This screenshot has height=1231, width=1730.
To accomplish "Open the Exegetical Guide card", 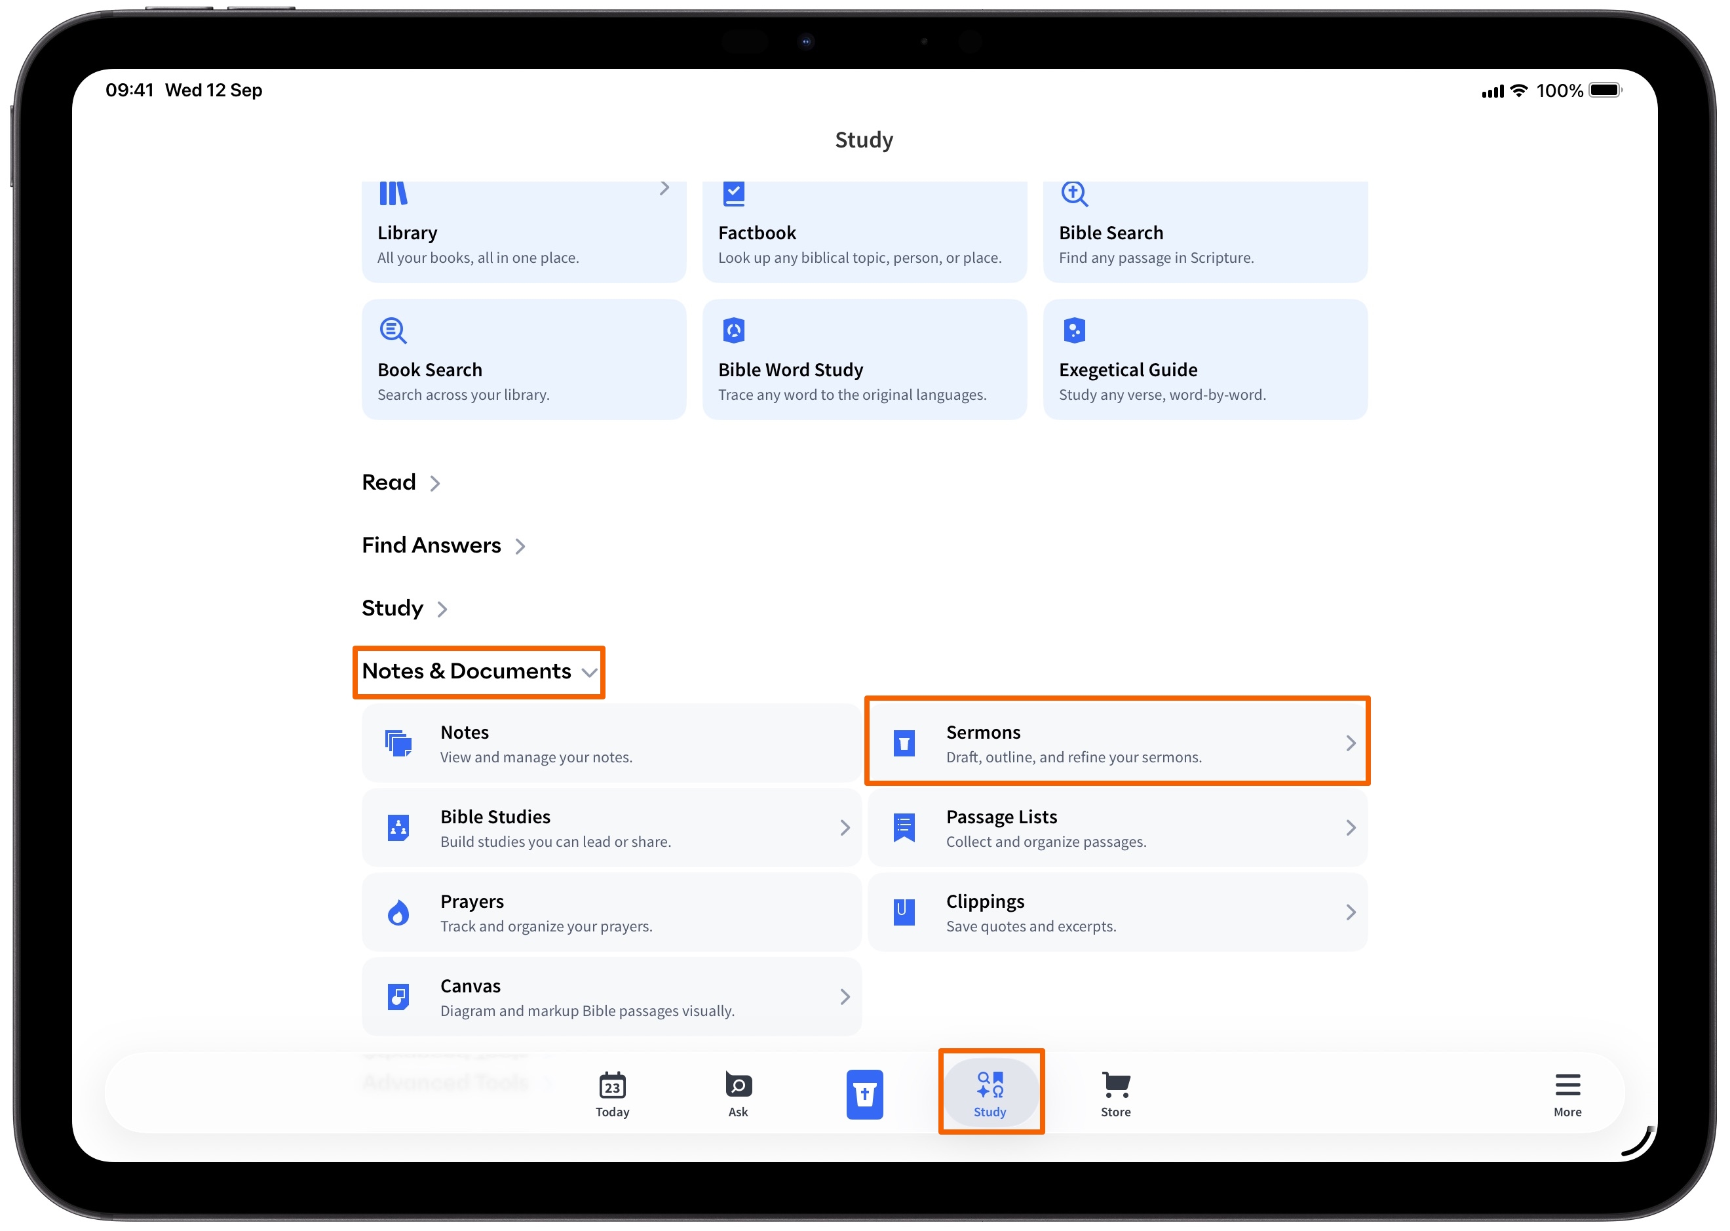I will [1206, 359].
